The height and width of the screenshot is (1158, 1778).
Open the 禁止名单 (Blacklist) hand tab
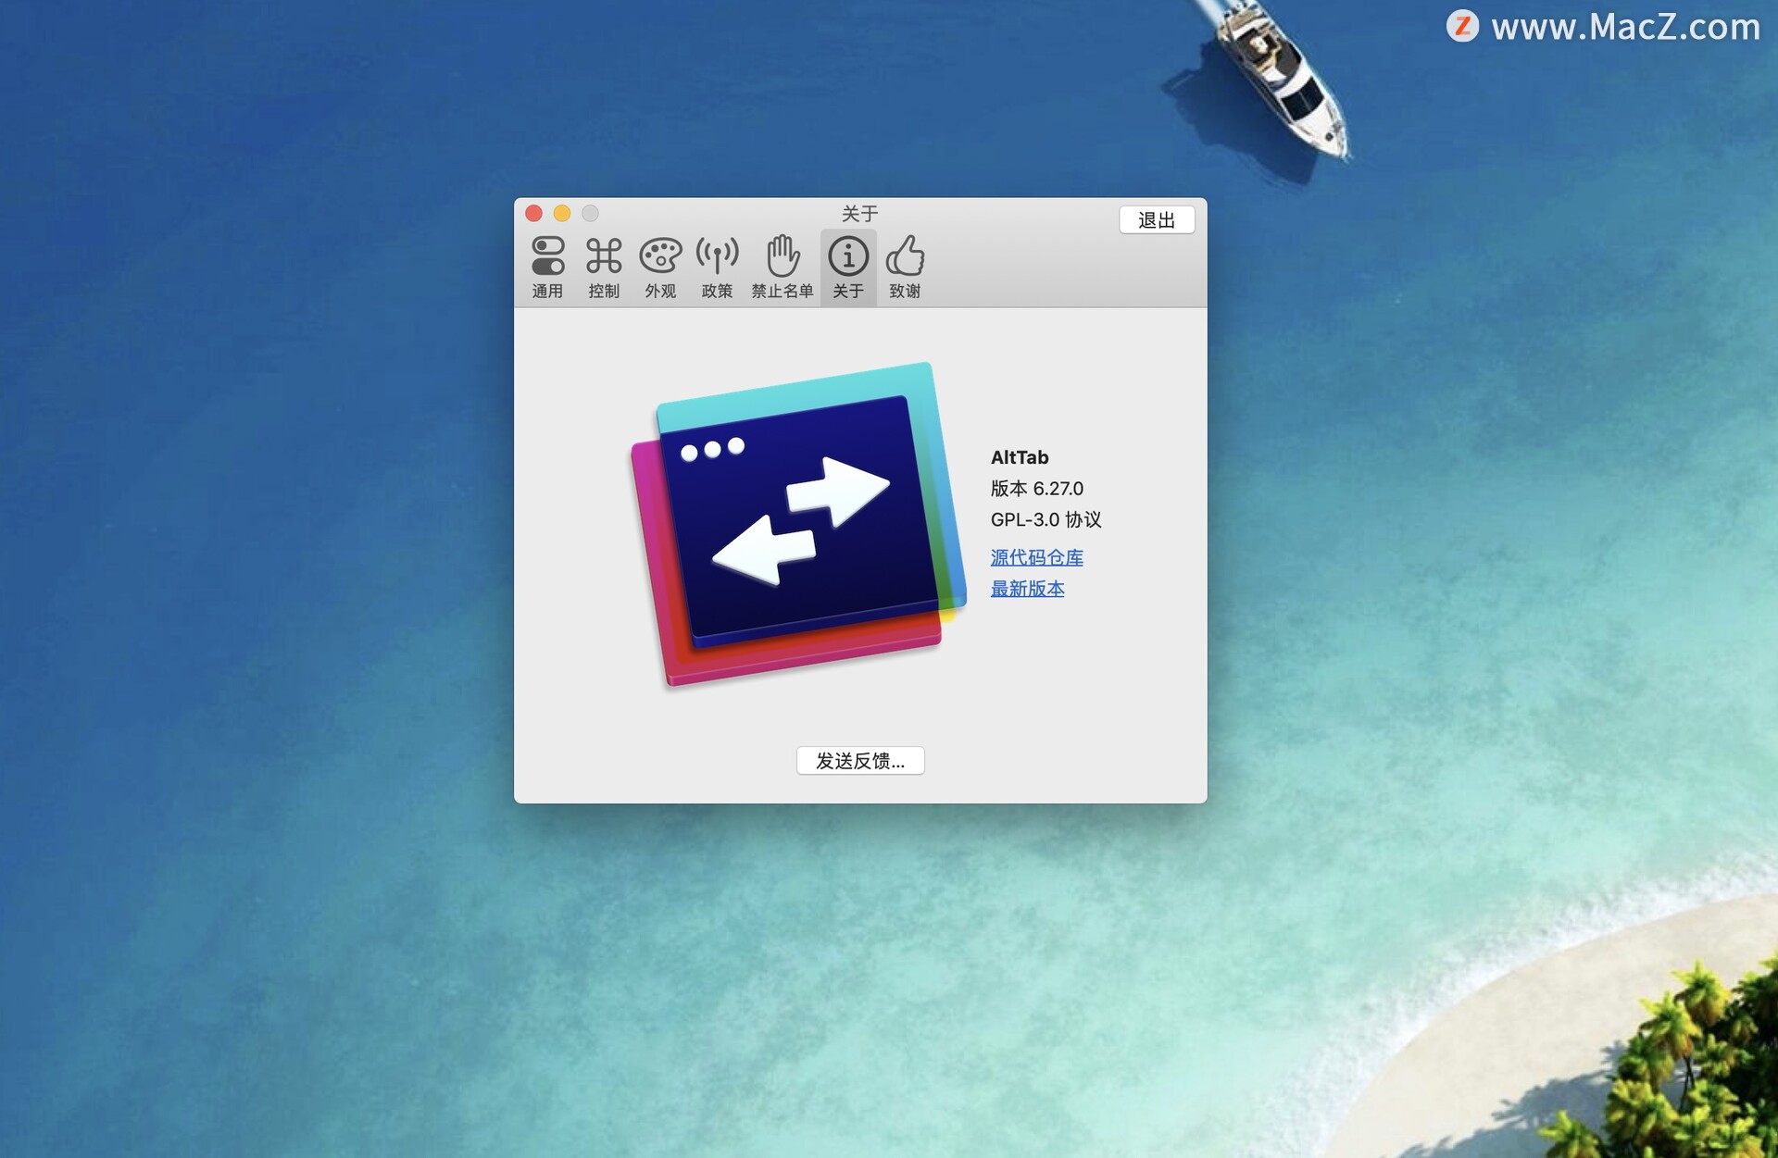(x=783, y=267)
